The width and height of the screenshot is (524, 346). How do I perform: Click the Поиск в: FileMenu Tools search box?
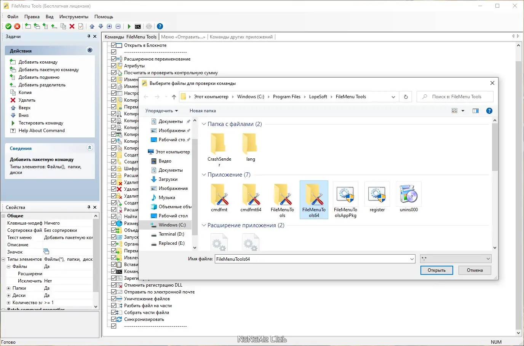455,97
